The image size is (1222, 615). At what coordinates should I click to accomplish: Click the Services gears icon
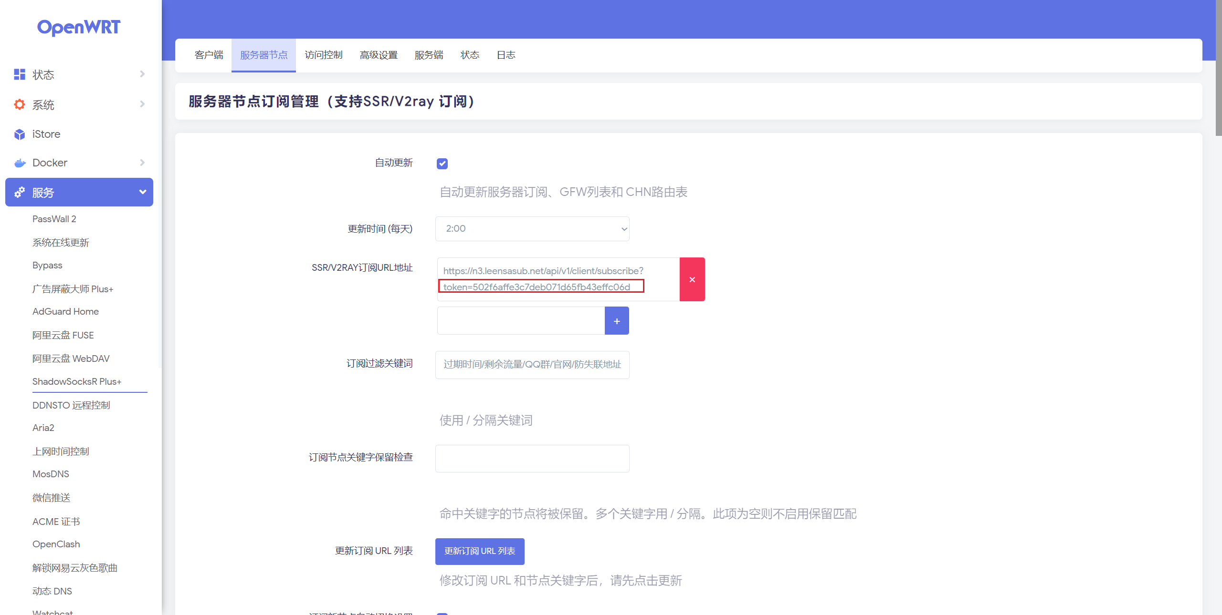(x=20, y=193)
